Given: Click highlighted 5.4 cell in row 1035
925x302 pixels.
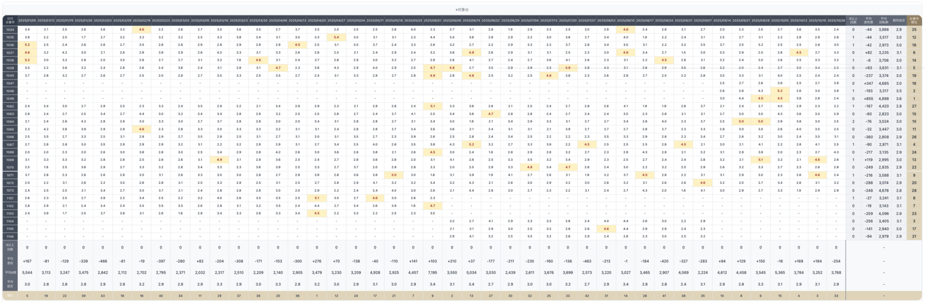Looking at the screenshot, I should pos(336,37).
